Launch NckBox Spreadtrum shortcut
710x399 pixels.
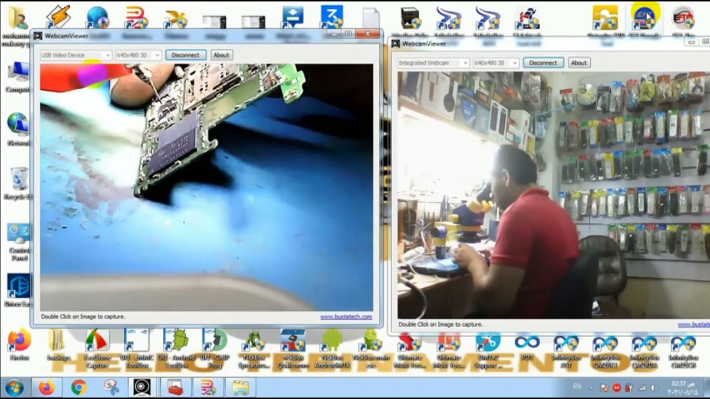[254, 348]
